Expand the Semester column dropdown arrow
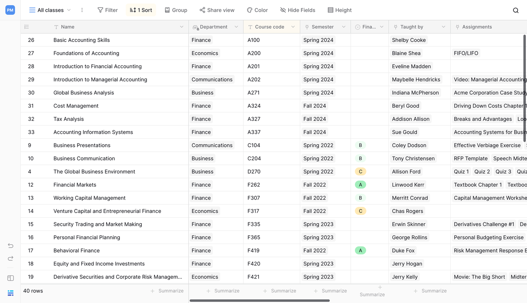 [344, 27]
